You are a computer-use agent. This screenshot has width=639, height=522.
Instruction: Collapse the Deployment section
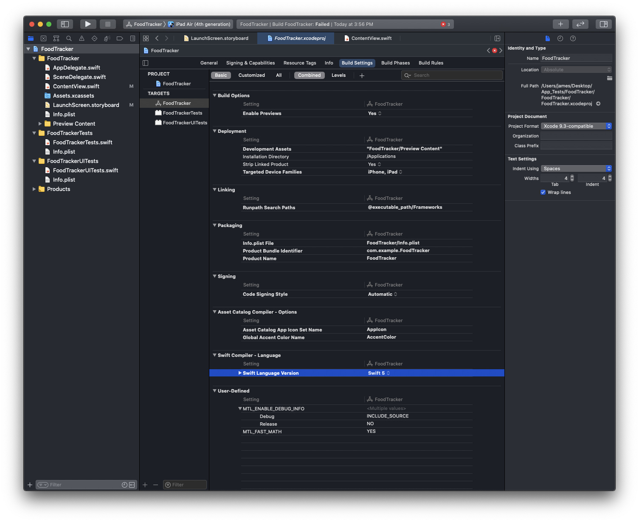214,131
